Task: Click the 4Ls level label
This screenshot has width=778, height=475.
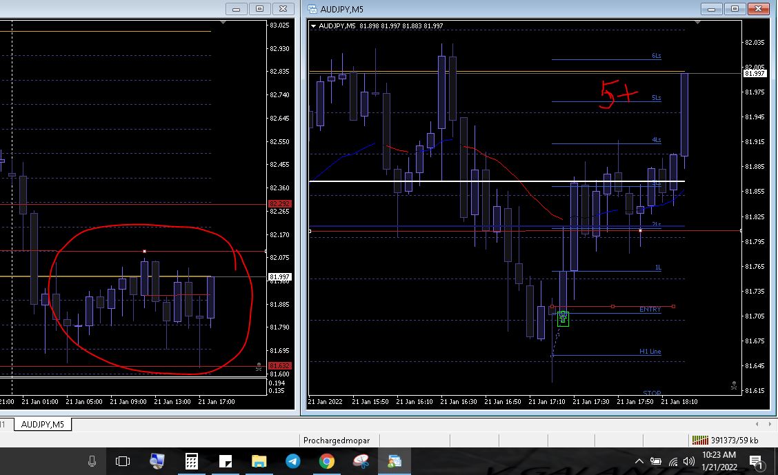Action: [657, 140]
